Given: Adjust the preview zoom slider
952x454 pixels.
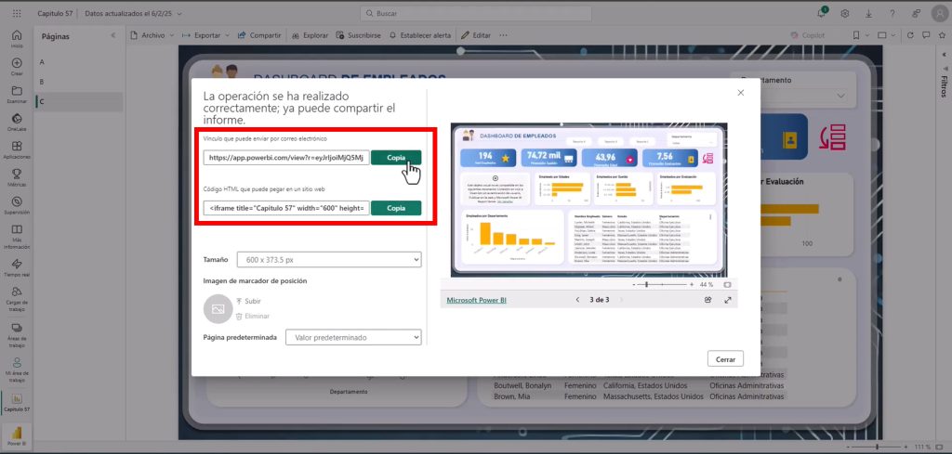Looking at the screenshot, I should pyautogui.click(x=647, y=285).
